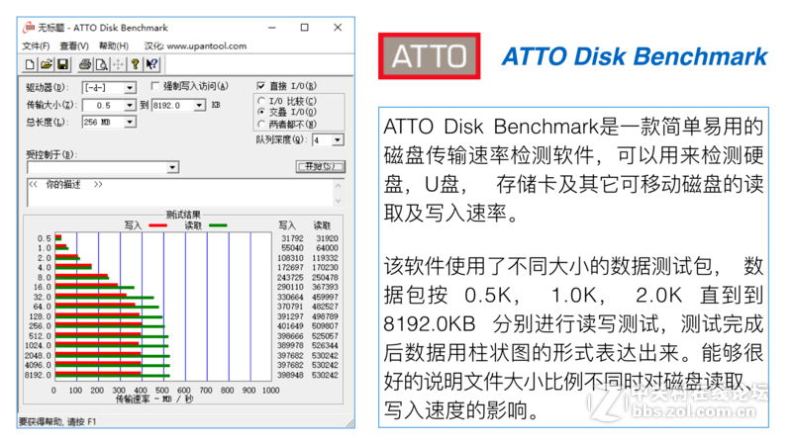Click the grayed-out four-arrow move icon

[x=118, y=64]
